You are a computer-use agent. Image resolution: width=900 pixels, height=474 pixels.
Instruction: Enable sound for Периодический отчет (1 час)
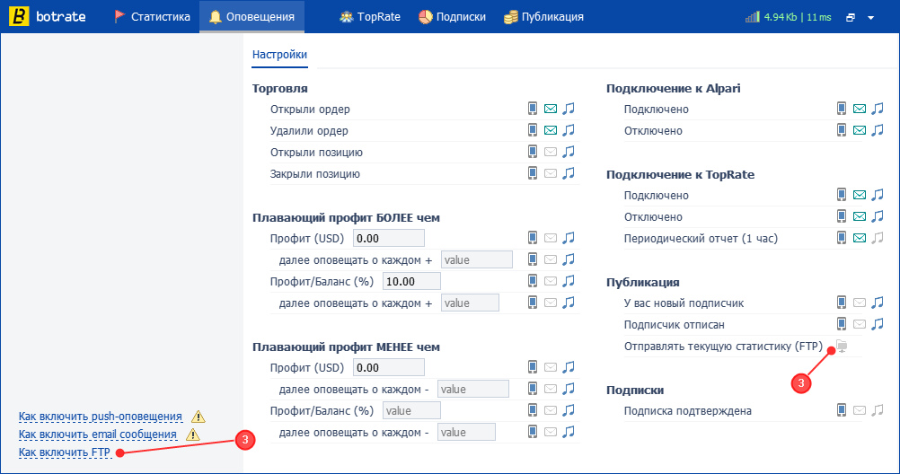877,238
